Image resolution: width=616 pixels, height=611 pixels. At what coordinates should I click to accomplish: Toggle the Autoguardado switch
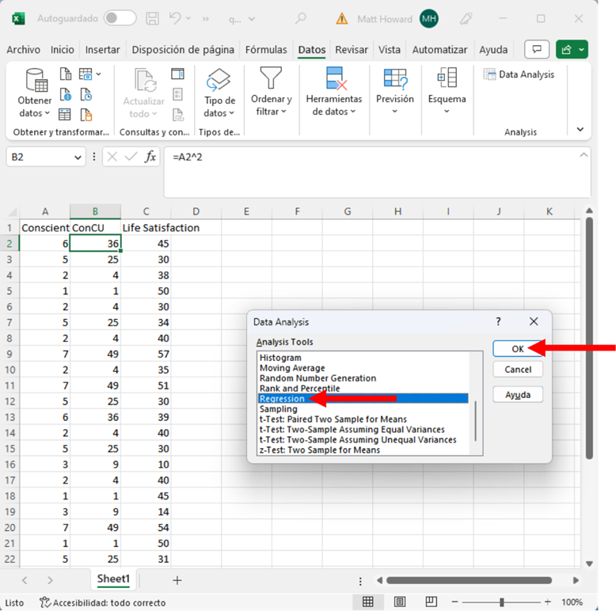click(x=120, y=18)
